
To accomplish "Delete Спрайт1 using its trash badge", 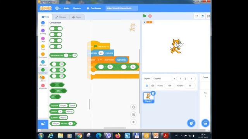I will click(153, 93).
